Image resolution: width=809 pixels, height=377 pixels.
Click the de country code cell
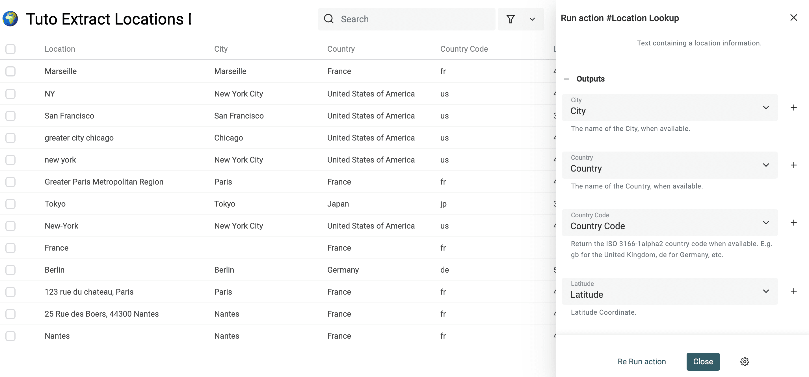[444, 270]
